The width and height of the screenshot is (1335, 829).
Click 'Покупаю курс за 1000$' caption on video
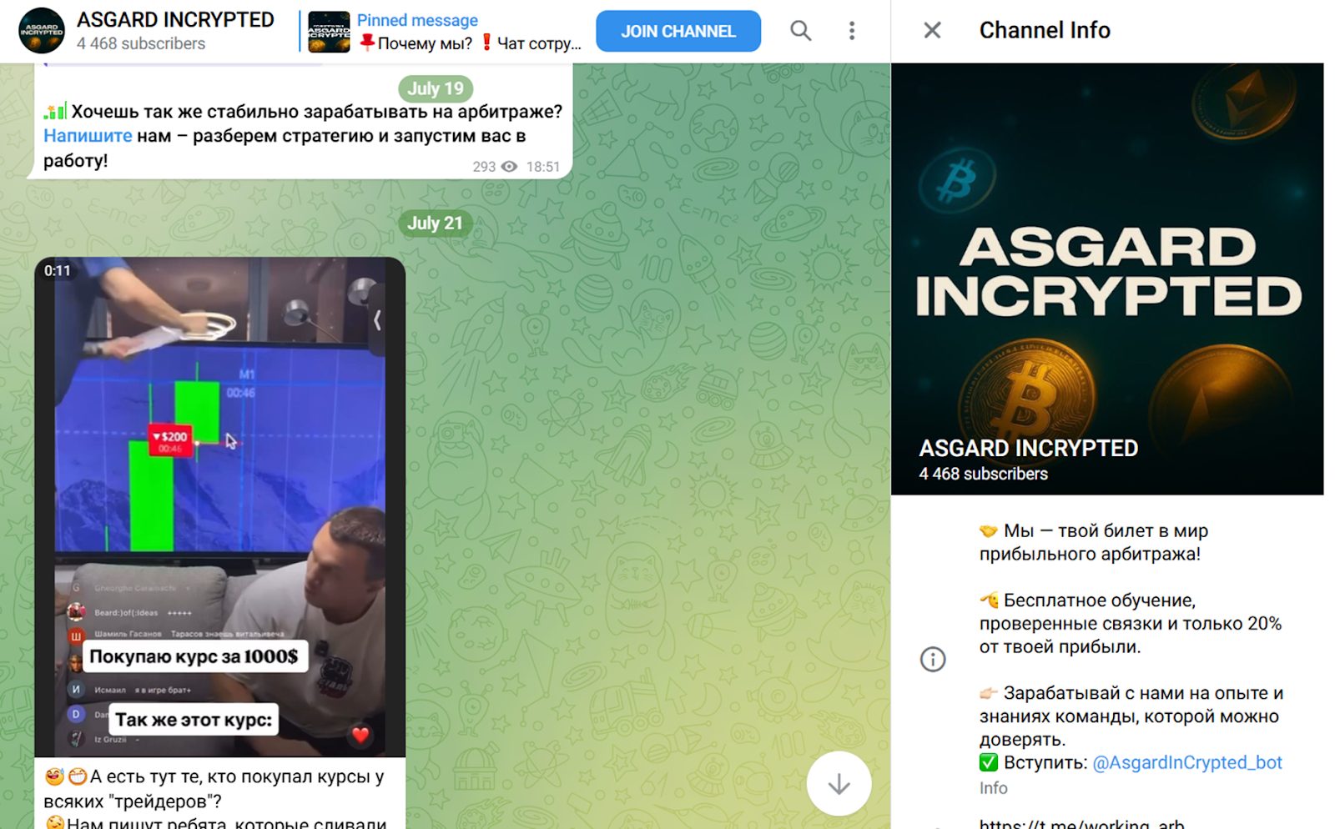pyautogui.click(x=194, y=656)
